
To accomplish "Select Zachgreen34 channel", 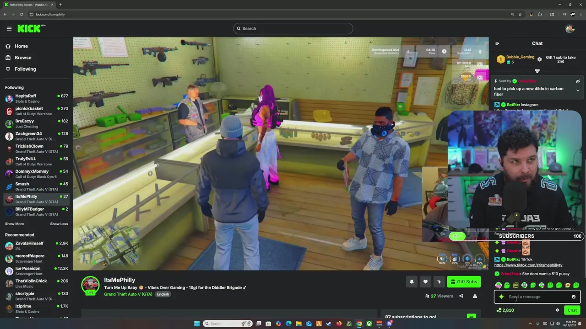I will 37,136.
